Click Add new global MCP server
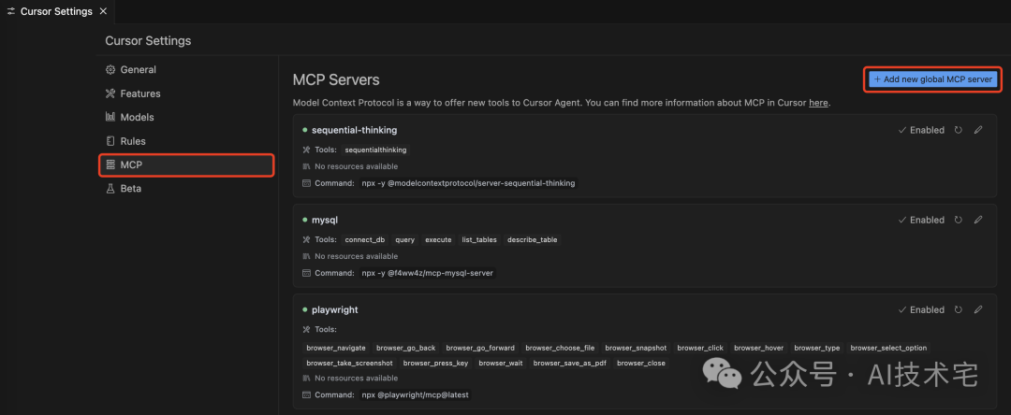The width and height of the screenshot is (1011, 415). 933,79
